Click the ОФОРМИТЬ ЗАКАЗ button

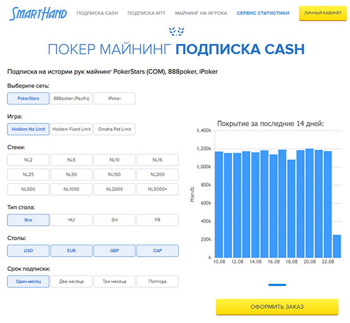(277, 307)
